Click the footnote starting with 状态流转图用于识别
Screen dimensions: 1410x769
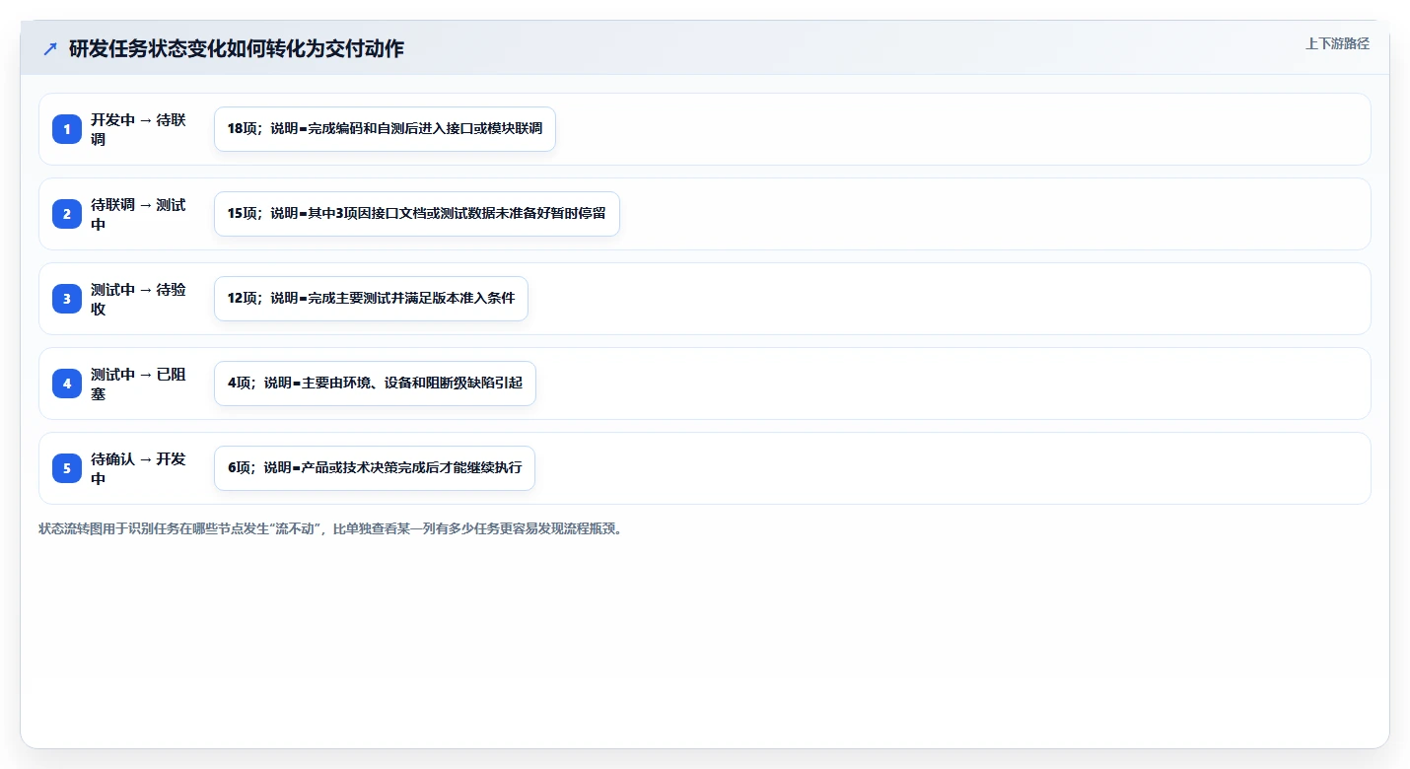(x=330, y=528)
